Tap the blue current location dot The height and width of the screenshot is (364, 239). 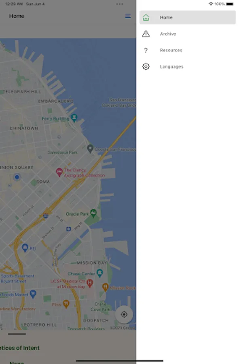pyautogui.click(x=17, y=177)
